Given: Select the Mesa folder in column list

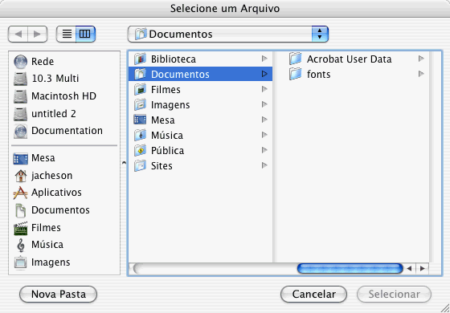Looking at the screenshot, I should point(200,120).
